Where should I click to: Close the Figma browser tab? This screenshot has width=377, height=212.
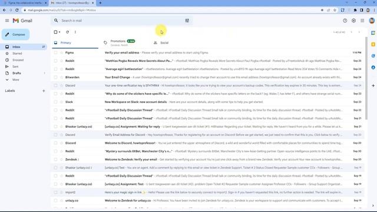[46, 3]
